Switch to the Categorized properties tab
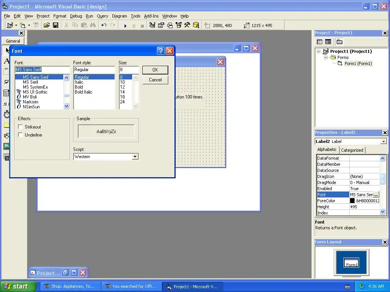The height and width of the screenshot is (292, 390). tap(352, 150)
